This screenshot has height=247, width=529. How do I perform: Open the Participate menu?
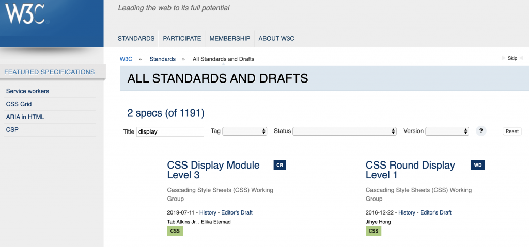point(182,38)
